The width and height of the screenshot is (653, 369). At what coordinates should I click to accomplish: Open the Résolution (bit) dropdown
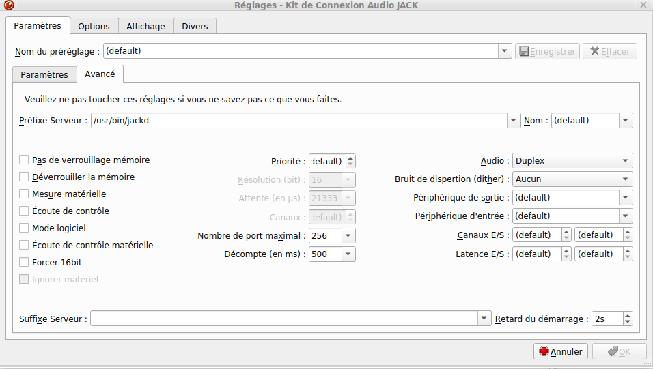[348, 179]
